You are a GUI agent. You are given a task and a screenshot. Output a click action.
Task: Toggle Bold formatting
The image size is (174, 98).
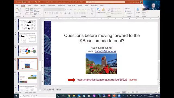tap(45, 13)
